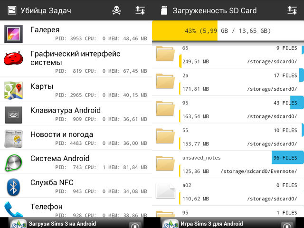Tap the Загруженность SD Card title
Screen dimensions: 304x228
215,10
